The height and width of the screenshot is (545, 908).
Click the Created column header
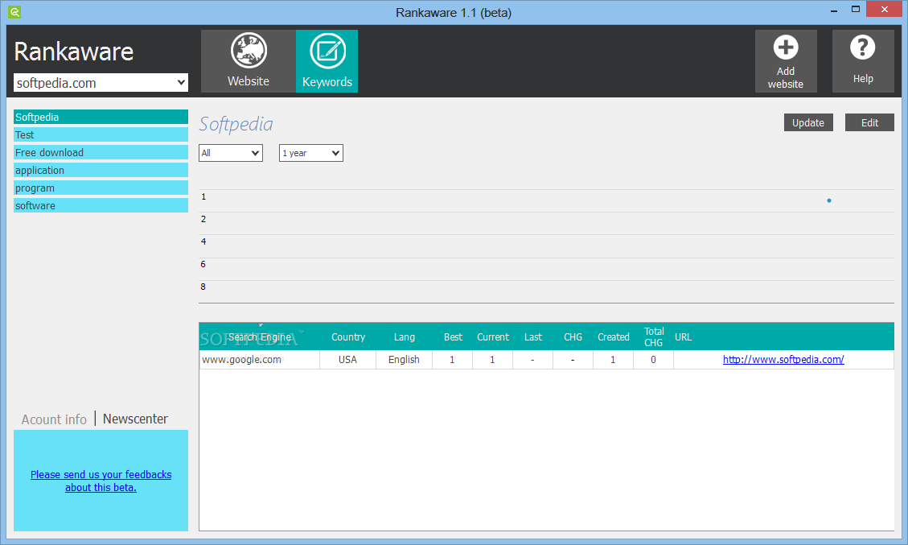(614, 336)
